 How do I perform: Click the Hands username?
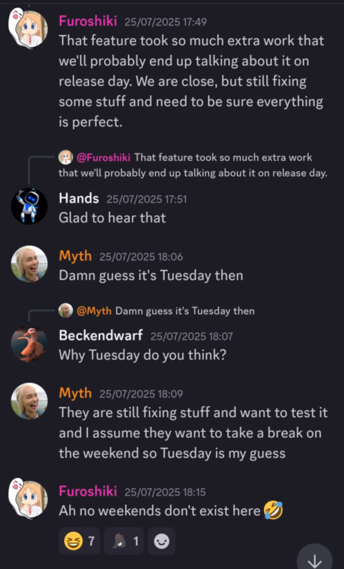pyautogui.click(x=79, y=198)
